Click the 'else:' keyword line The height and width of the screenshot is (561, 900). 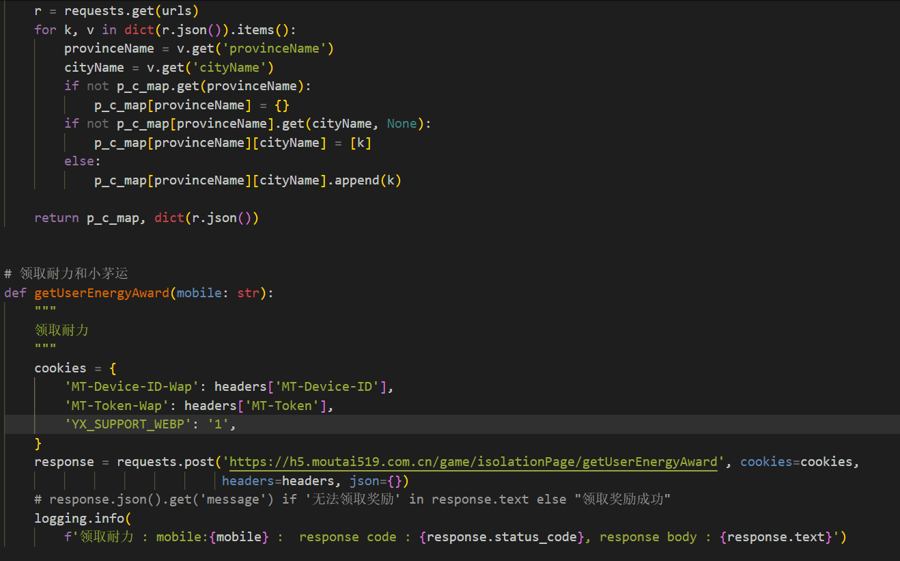coord(83,161)
